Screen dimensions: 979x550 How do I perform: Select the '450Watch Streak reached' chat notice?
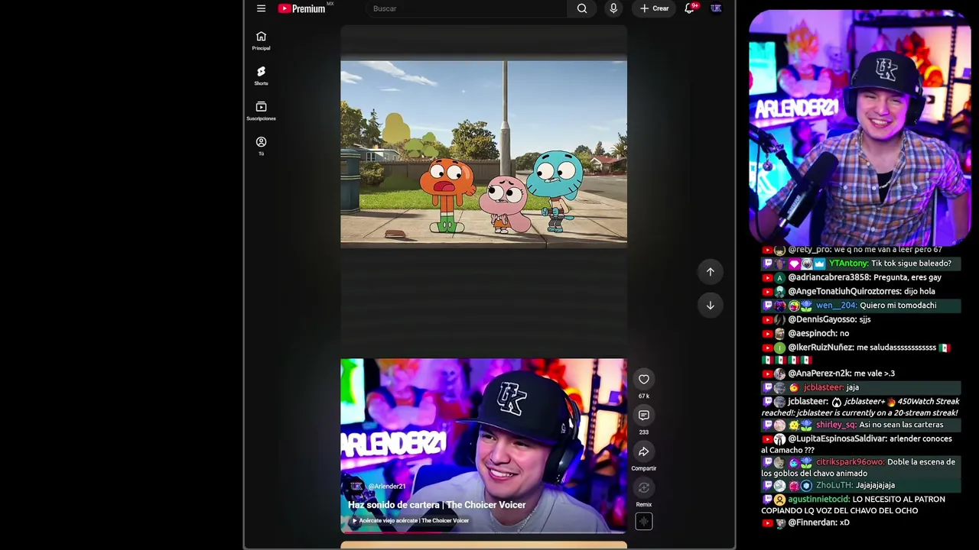coord(860,407)
